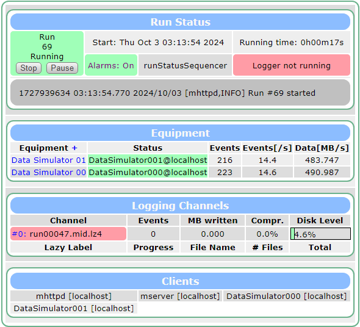Stop the current run

pos(29,68)
